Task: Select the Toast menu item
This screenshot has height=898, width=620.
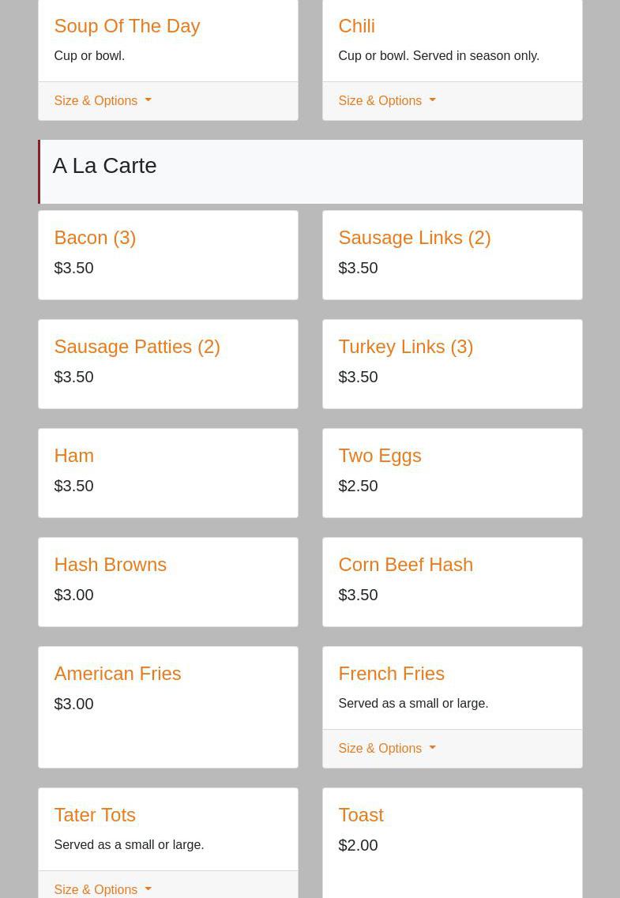Action: (x=360, y=815)
